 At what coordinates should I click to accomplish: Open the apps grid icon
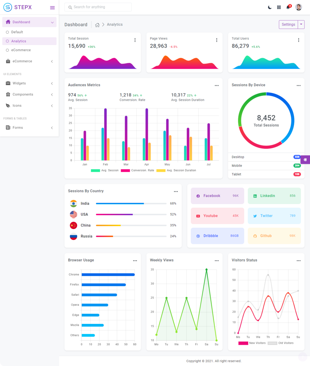pyautogui.click(x=279, y=7)
